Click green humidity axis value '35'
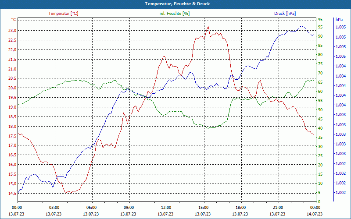 (320, 138)
